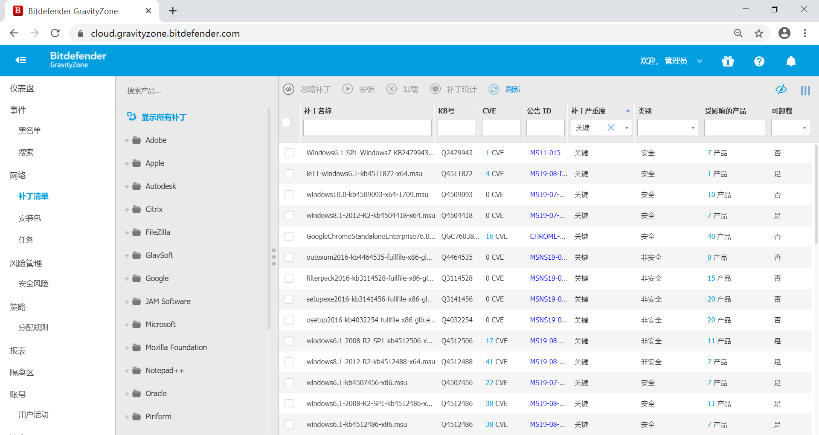Screen dimensions: 819x435
Task: Go back in the browser
Action: click(14, 33)
